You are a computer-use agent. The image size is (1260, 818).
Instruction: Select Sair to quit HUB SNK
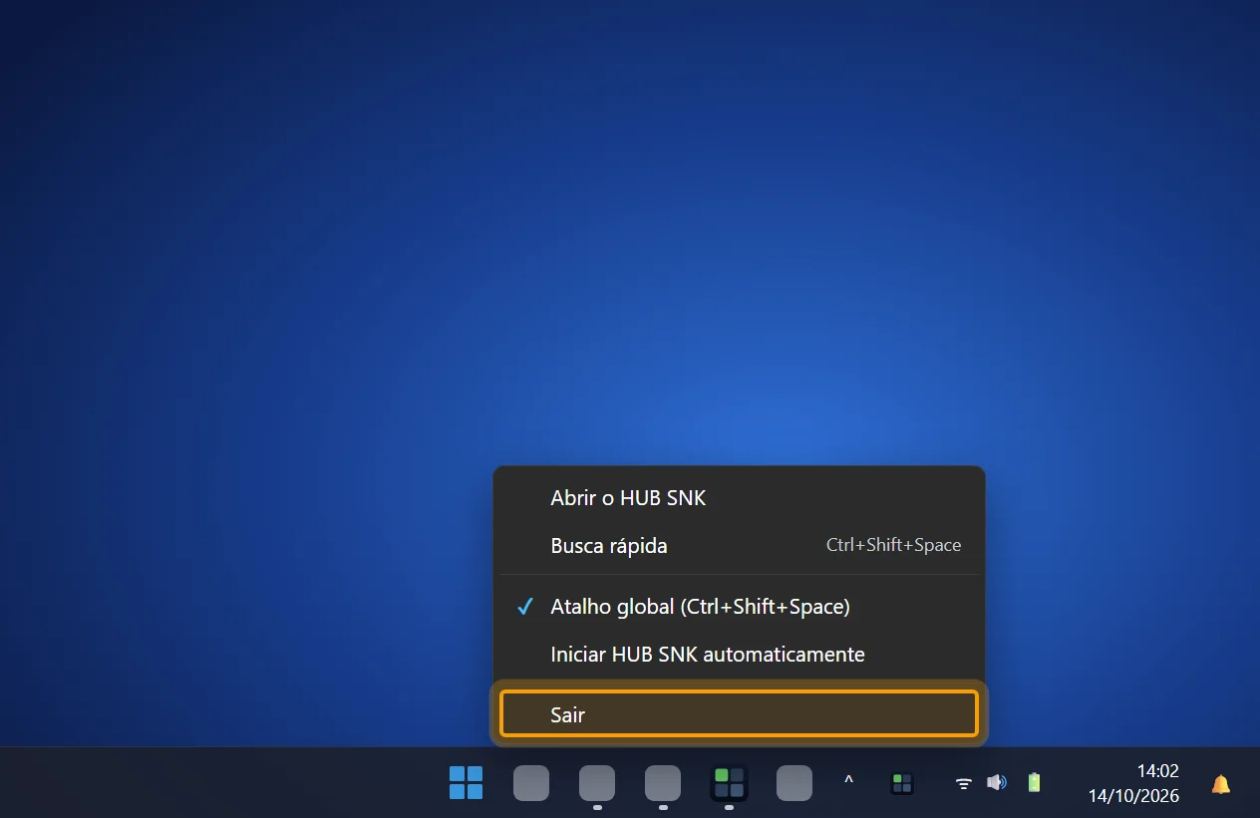point(740,714)
